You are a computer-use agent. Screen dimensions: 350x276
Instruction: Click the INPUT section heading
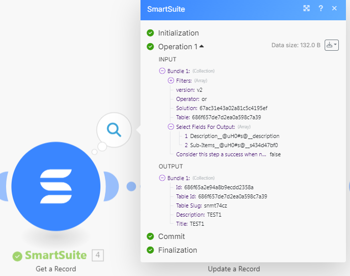tap(167, 59)
